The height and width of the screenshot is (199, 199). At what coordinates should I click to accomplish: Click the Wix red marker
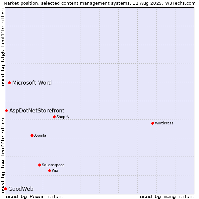(x=50, y=170)
